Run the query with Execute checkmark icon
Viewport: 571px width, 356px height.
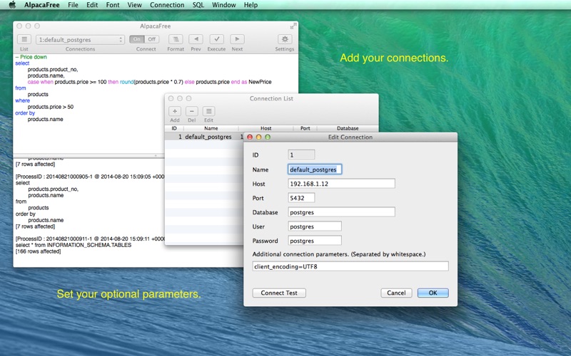(x=217, y=39)
